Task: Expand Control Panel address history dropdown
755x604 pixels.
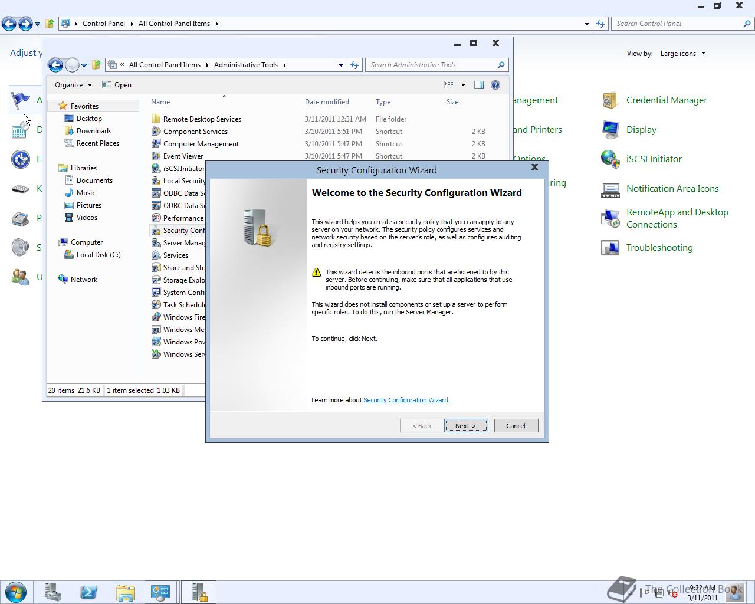Action: tap(587, 24)
